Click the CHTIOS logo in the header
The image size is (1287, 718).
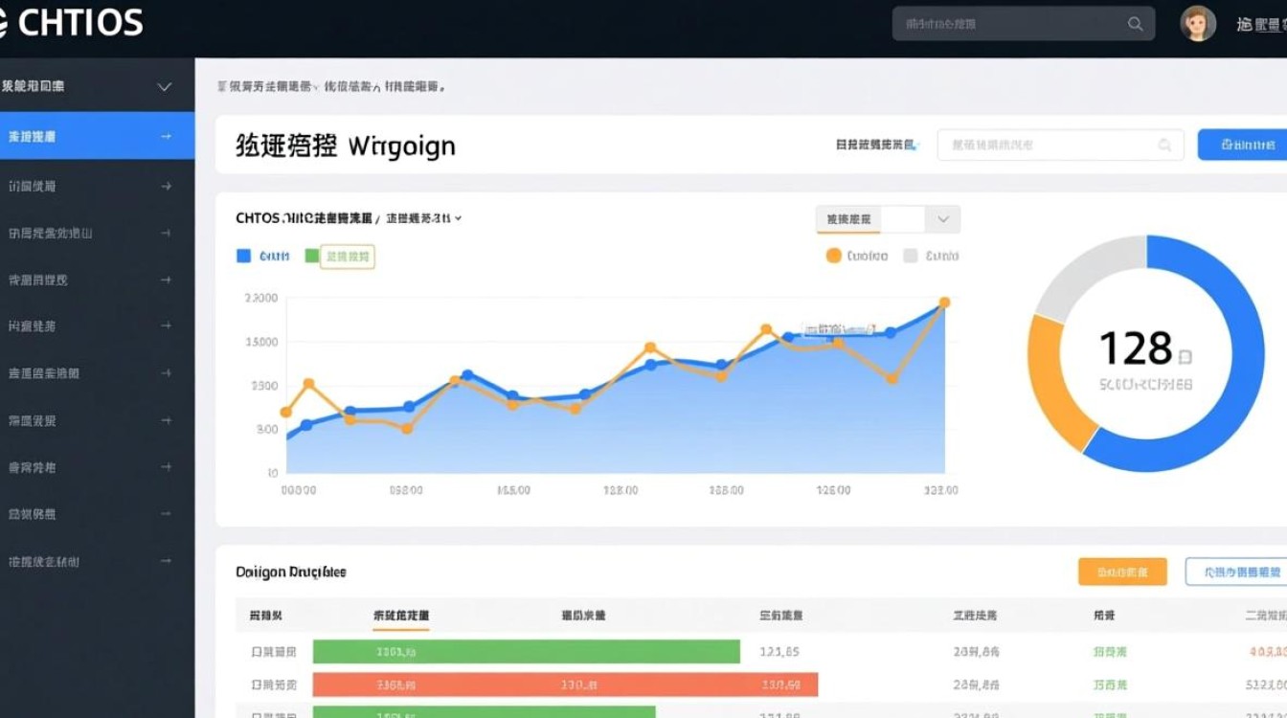(72, 23)
